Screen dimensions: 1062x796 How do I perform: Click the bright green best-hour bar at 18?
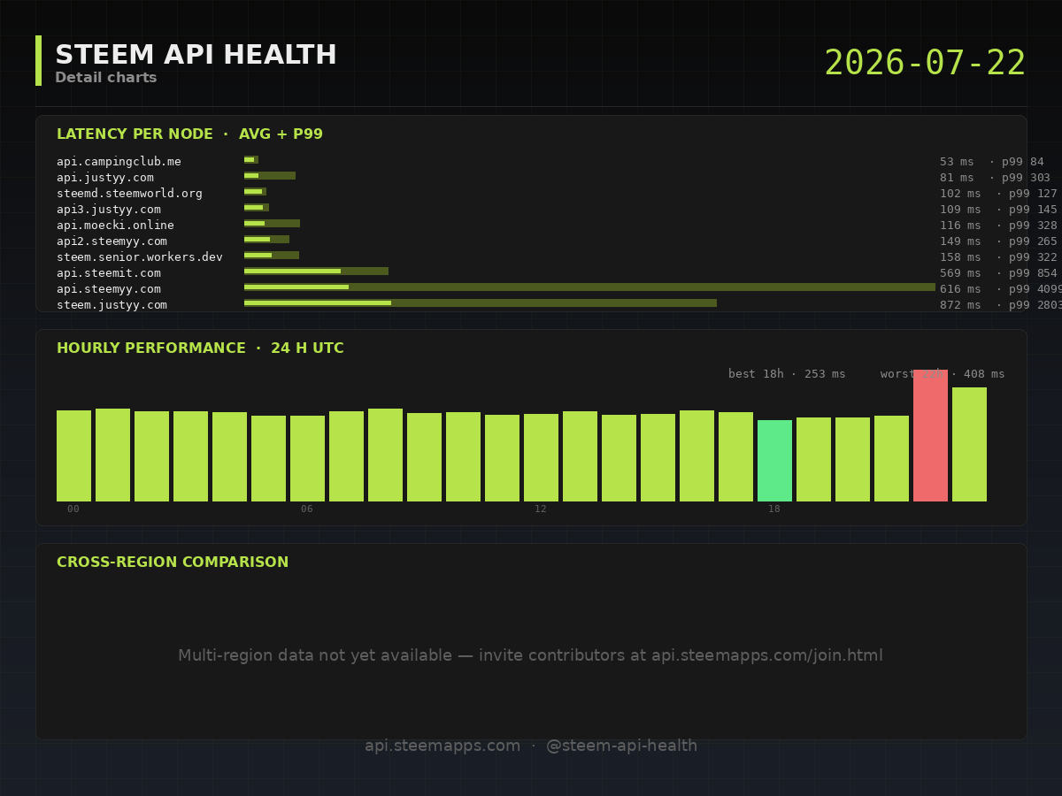click(774, 461)
